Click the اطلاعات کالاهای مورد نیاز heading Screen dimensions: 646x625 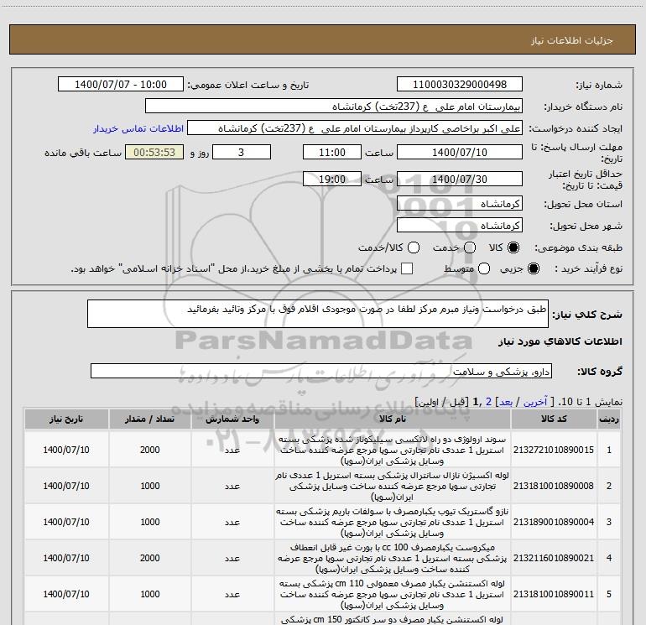(x=560, y=341)
